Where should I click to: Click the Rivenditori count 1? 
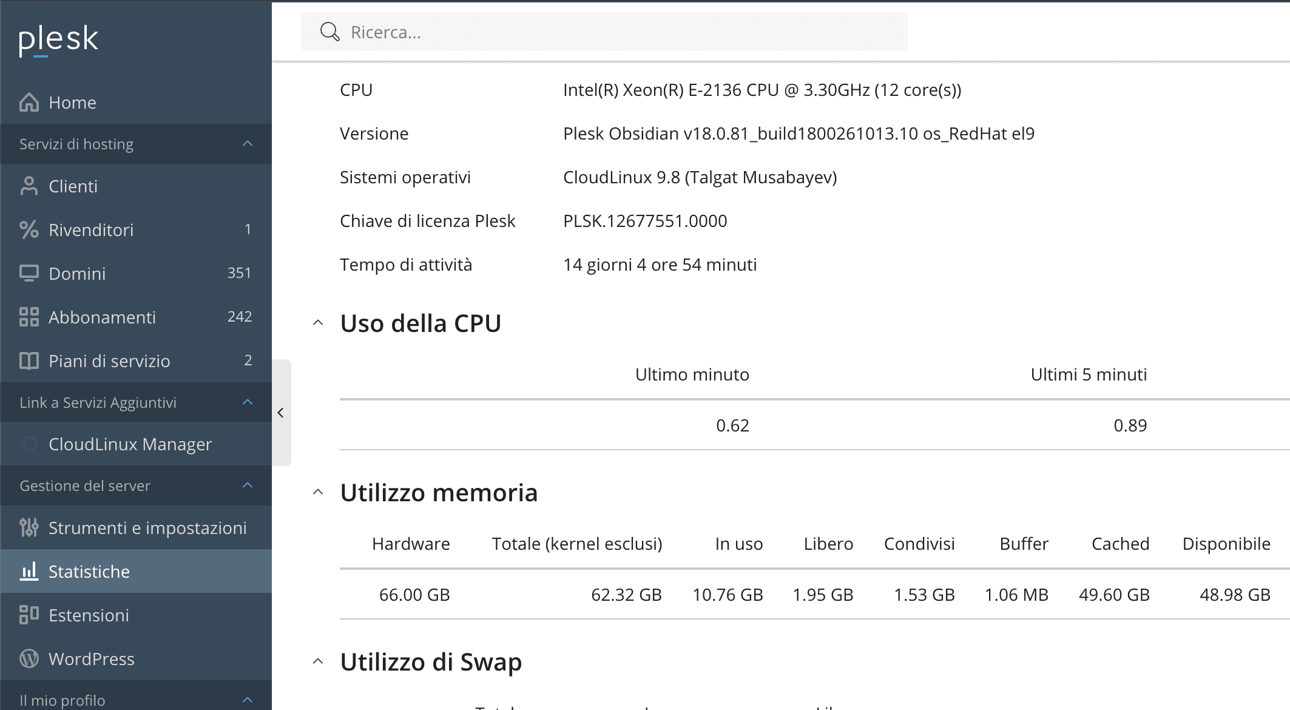[x=248, y=229]
